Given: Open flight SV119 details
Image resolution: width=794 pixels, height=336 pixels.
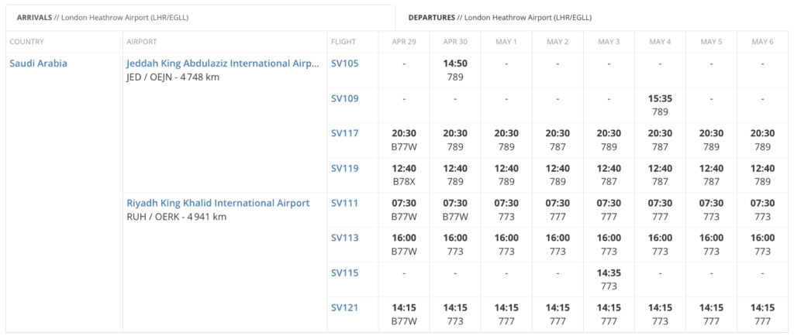Looking at the screenshot, I should tap(345, 168).
